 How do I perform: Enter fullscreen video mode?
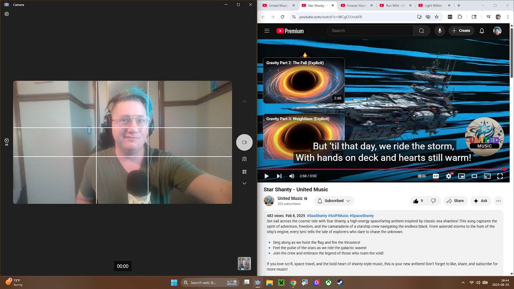500,176
